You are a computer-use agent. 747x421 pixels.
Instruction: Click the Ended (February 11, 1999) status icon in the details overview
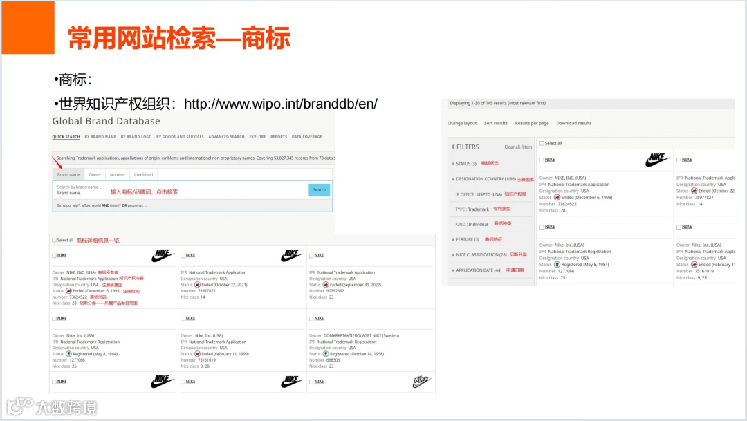point(197,354)
